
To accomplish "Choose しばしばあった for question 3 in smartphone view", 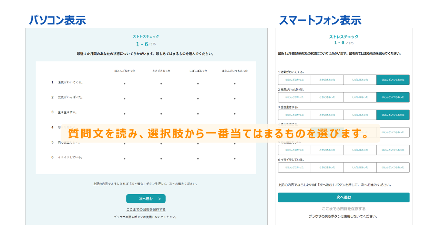I will click(360, 115).
